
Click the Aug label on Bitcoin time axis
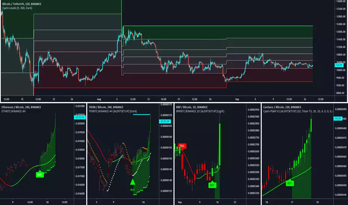99,99
